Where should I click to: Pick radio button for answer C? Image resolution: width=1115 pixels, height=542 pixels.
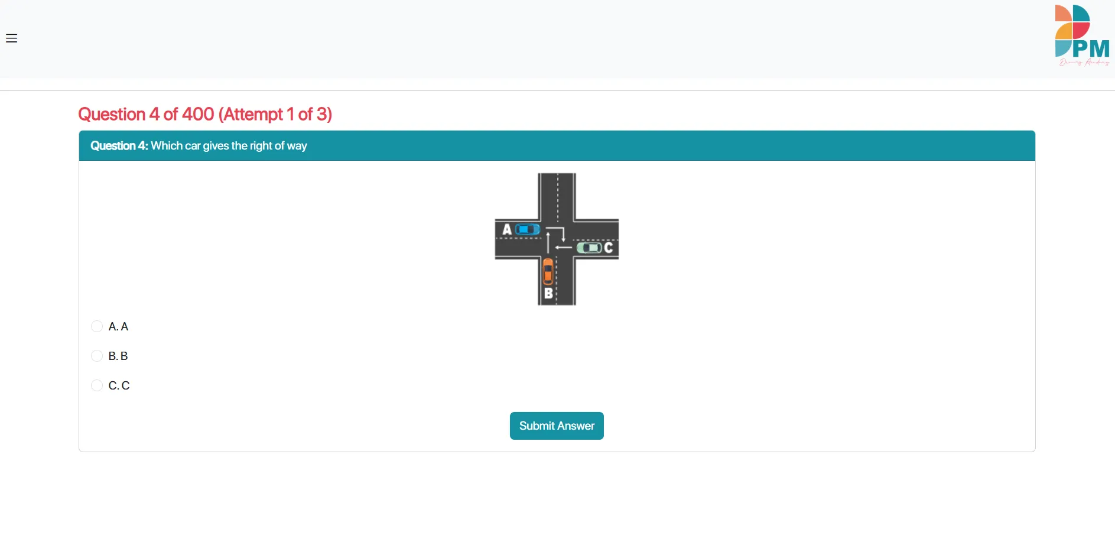(97, 385)
